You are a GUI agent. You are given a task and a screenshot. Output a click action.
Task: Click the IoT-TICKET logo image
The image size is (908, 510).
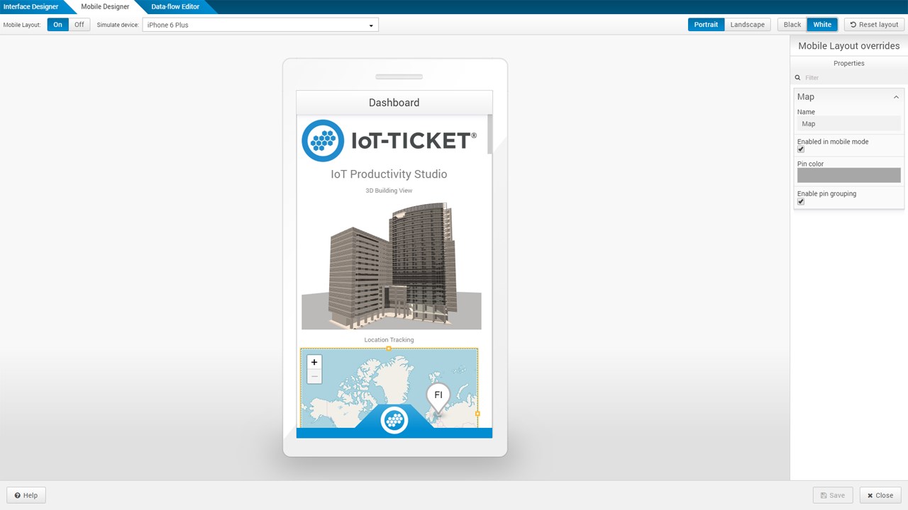point(389,140)
